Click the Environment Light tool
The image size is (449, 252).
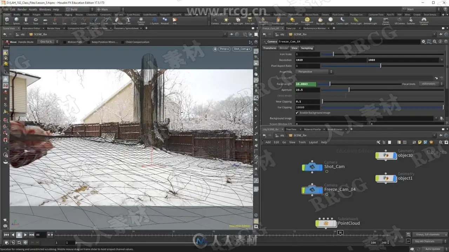tap(307, 21)
